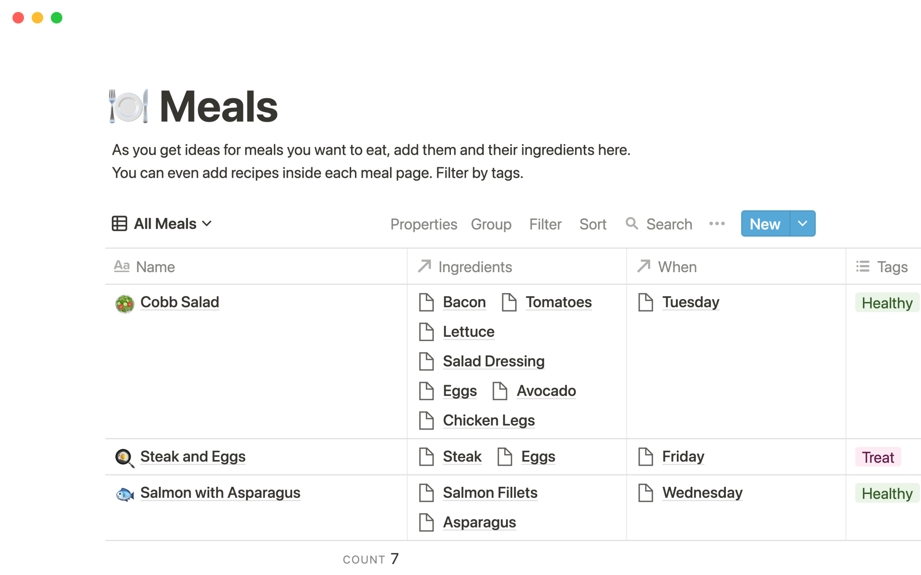
Task: Open the New entry dropdown arrow
Action: [803, 224]
